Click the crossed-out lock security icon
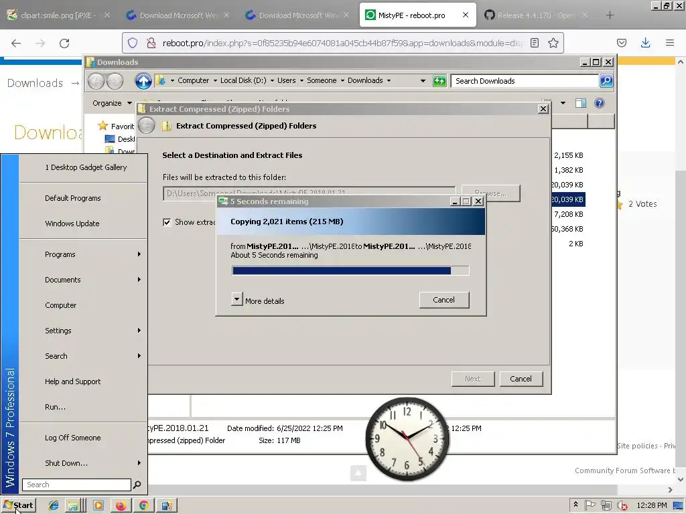Viewport: 686px width, 514px height. [151, 43]
